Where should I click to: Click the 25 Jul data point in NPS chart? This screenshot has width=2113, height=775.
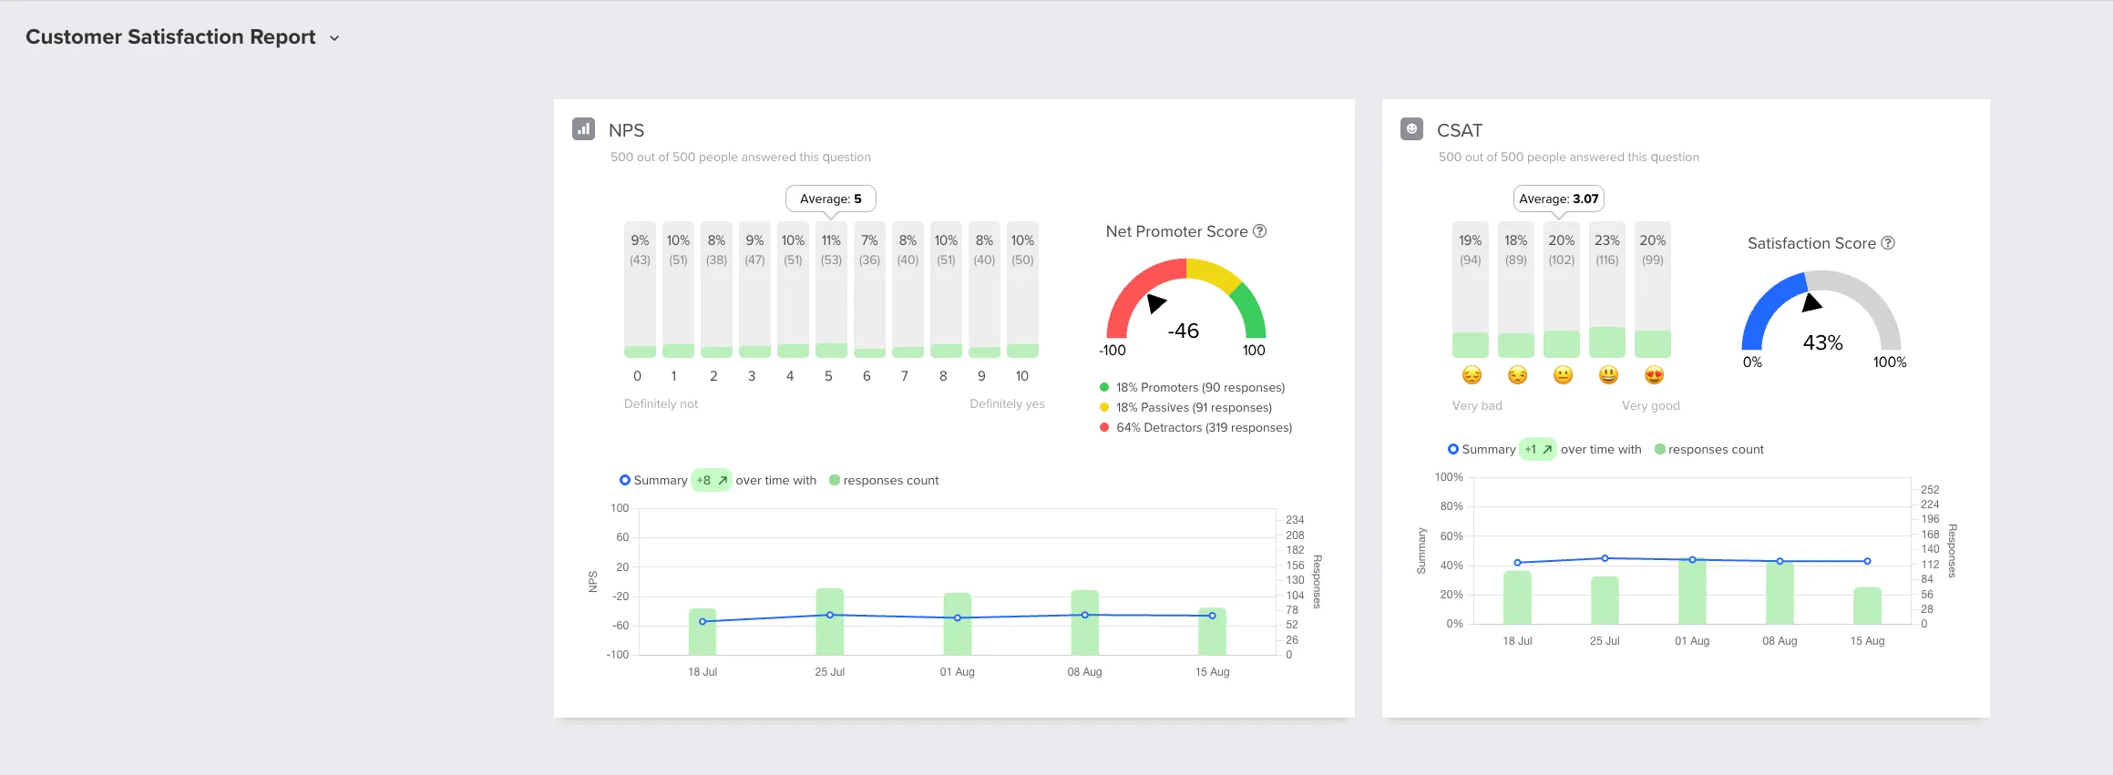coord(829,615)
